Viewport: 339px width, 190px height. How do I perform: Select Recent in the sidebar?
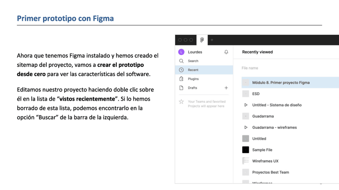[193, 70]
